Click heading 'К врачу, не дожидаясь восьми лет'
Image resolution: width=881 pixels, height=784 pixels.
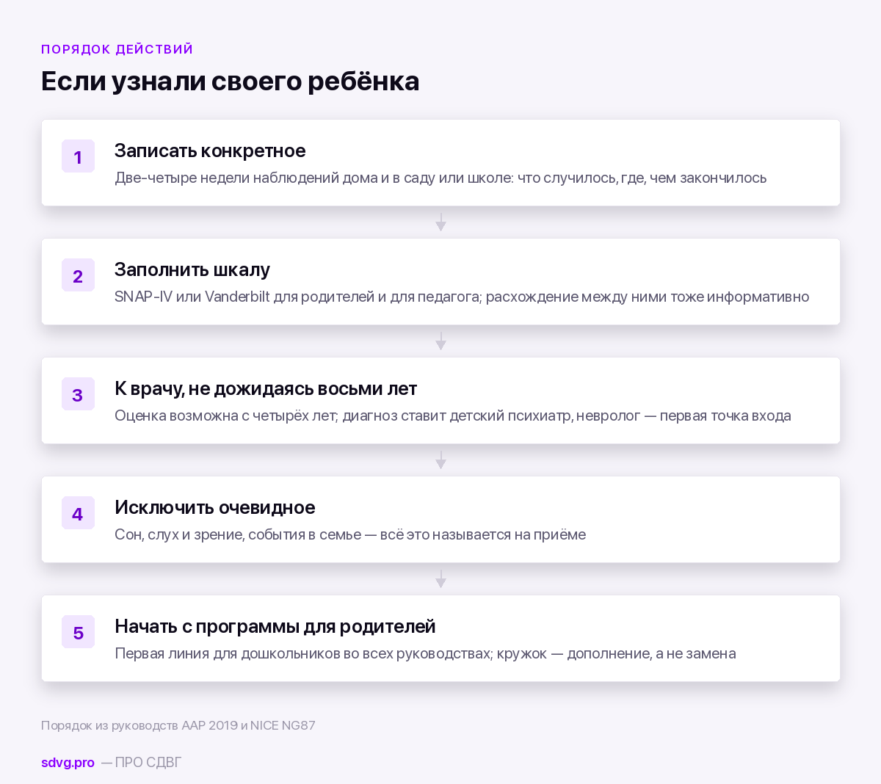coord(266,388)
